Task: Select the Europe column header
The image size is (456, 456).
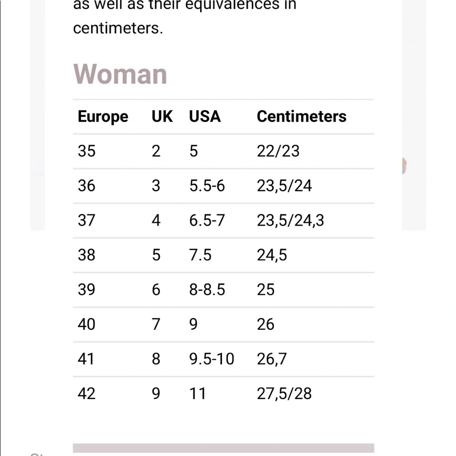Action: pos(103,117)
